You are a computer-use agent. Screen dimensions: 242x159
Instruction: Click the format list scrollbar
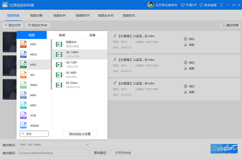(x=51, y=64)
